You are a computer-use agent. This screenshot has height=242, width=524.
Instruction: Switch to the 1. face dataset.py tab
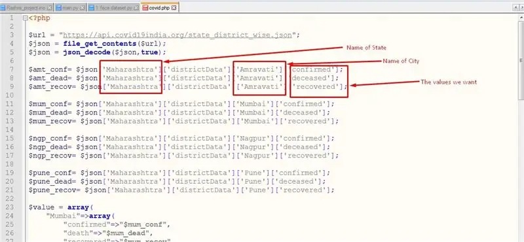click(113, 8)
